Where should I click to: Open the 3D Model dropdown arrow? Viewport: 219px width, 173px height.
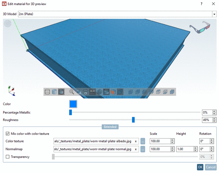click(214, 14)
